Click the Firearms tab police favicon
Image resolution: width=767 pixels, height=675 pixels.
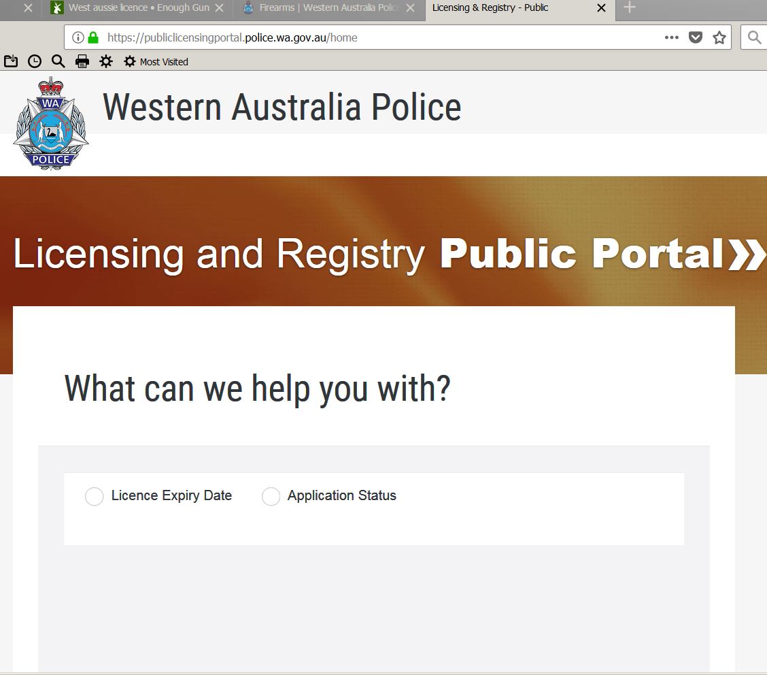pos(248,7)
